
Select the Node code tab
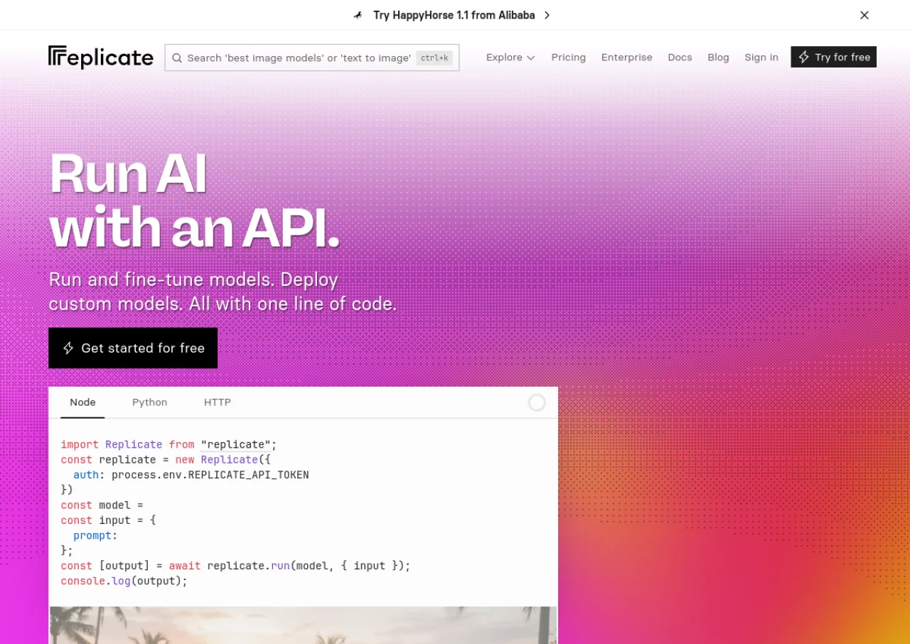82,402
